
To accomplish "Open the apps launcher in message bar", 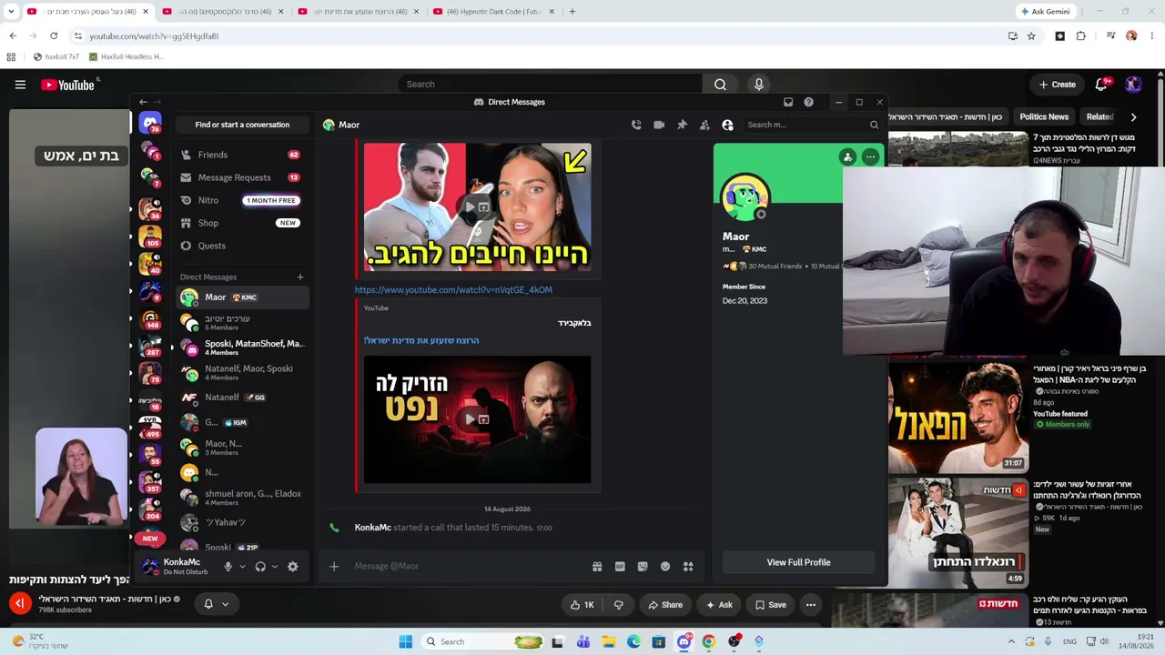I will 688,566.
